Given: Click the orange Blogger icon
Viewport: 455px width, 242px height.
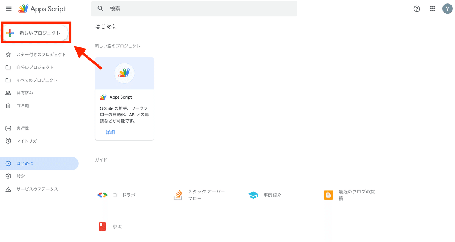Looking at the screenshot, I should [328, 195].
